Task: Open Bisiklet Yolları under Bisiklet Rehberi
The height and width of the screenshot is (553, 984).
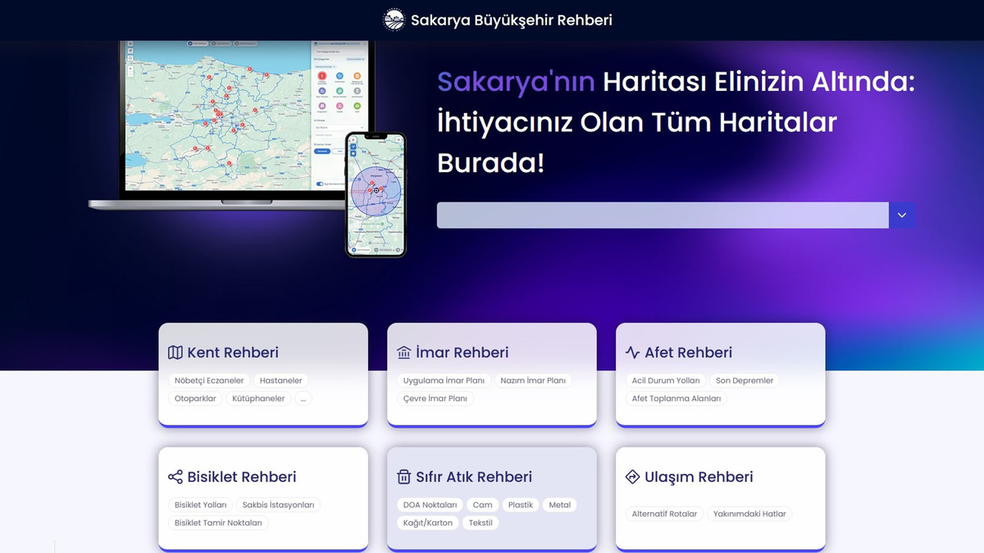Action: (201, 505)
